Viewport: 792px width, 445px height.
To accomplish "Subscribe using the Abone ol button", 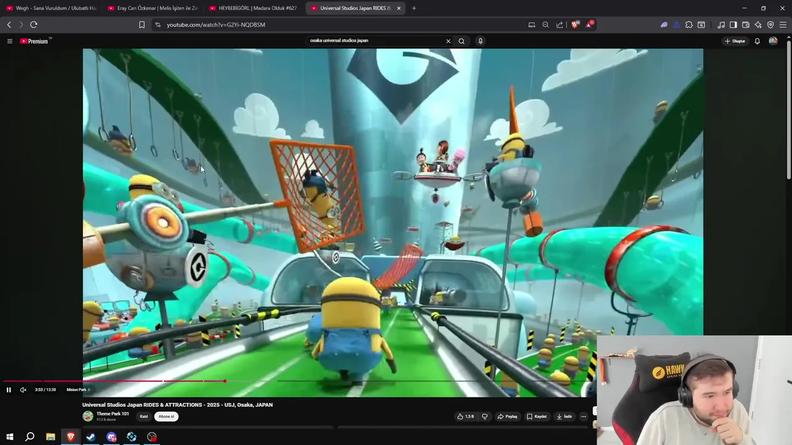I will (166, 417).
